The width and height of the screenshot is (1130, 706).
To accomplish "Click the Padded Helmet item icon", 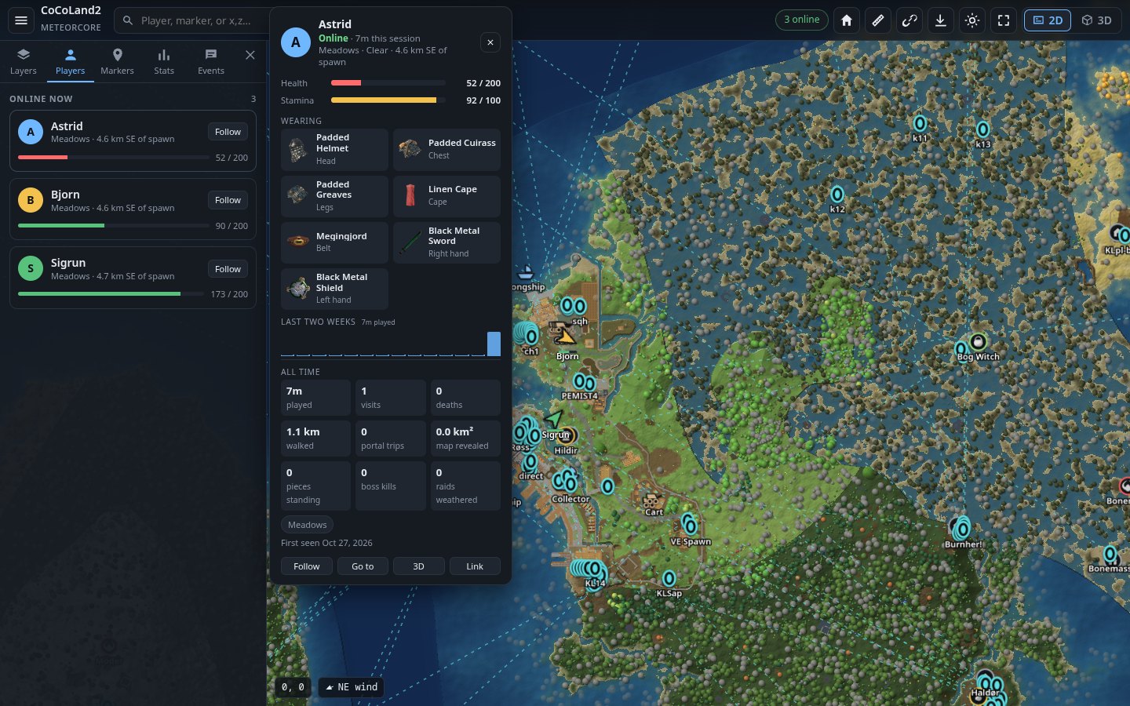I will (297, 149).
